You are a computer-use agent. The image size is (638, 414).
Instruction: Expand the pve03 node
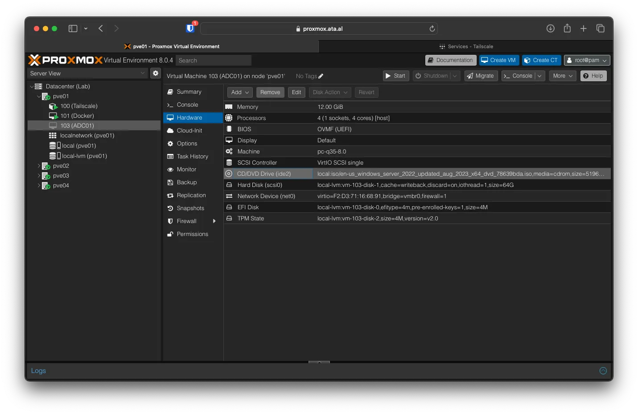[39, 176]
